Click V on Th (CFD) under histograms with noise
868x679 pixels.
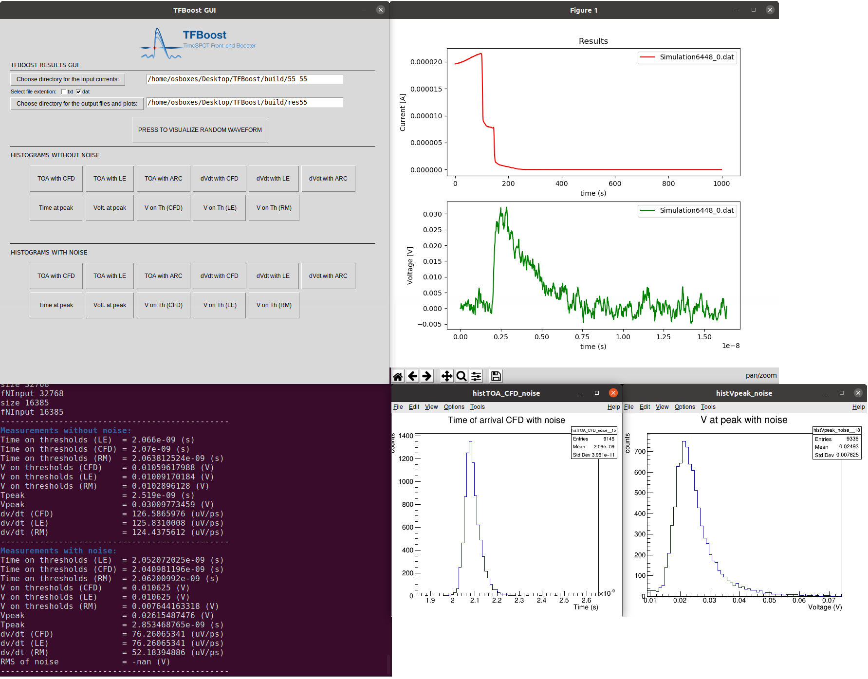tap(164, 305)
